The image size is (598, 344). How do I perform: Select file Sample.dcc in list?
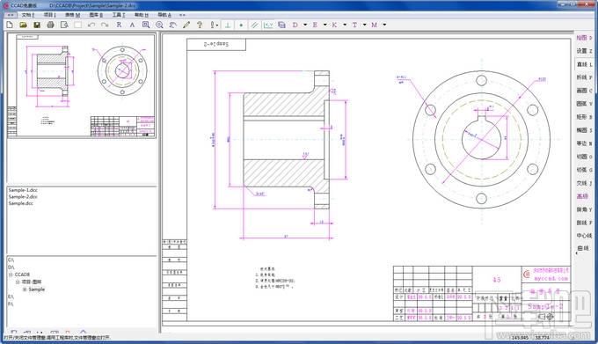click(20, 203)
